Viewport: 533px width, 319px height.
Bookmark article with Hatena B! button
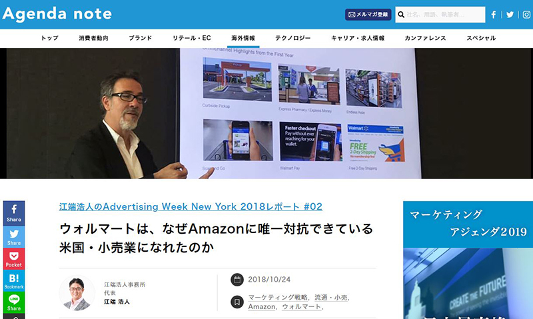point(13,280)
